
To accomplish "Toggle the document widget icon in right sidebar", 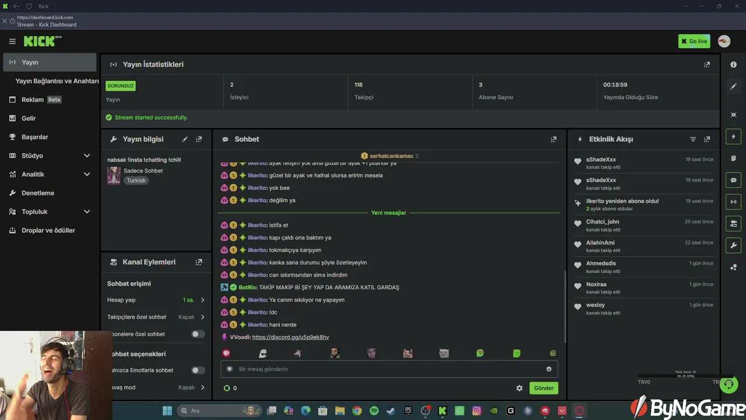I will click(x=734, y=158).
